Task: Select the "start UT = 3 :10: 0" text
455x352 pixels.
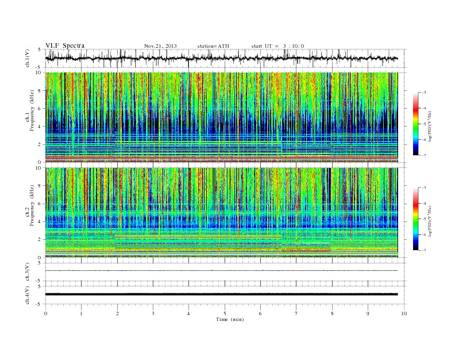Action: (277, 46)
